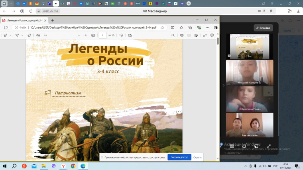Select the Вы shared-screen thumbnail

tap(250, 47)
